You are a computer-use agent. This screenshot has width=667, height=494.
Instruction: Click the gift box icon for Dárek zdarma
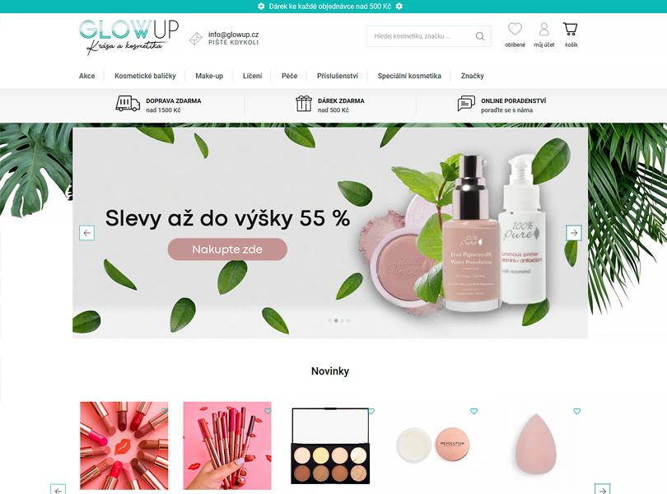(x=304, y=104)
